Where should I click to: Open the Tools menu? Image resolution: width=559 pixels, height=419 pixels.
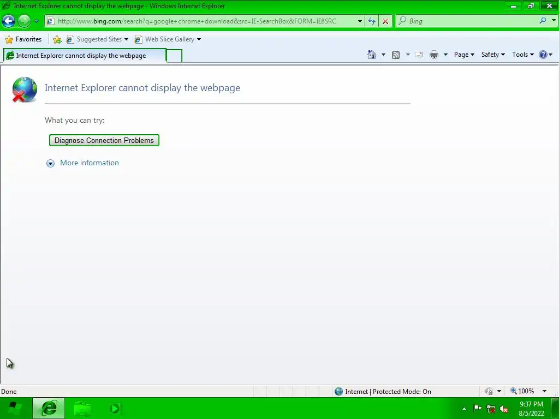(x=522, y=55)
